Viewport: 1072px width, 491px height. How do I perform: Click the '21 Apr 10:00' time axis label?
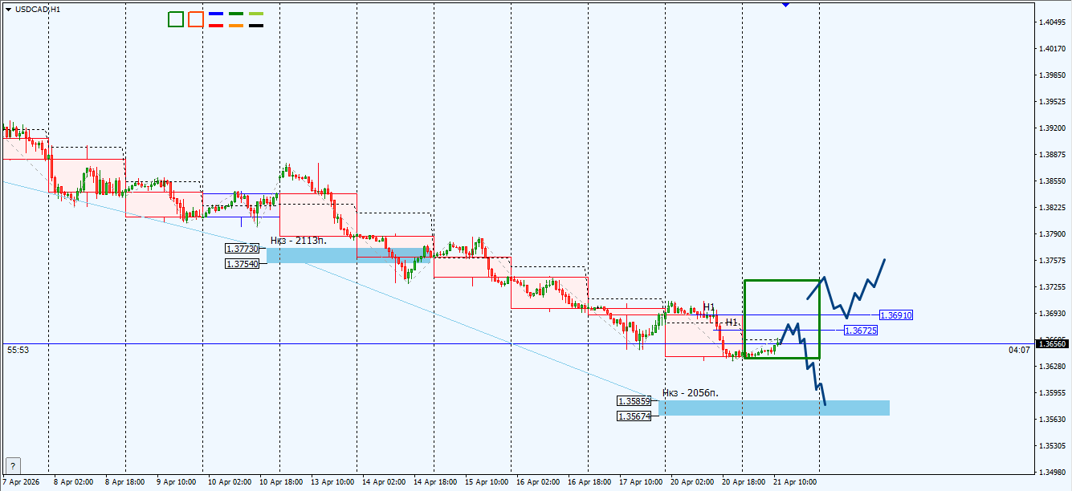click(794, 483)
